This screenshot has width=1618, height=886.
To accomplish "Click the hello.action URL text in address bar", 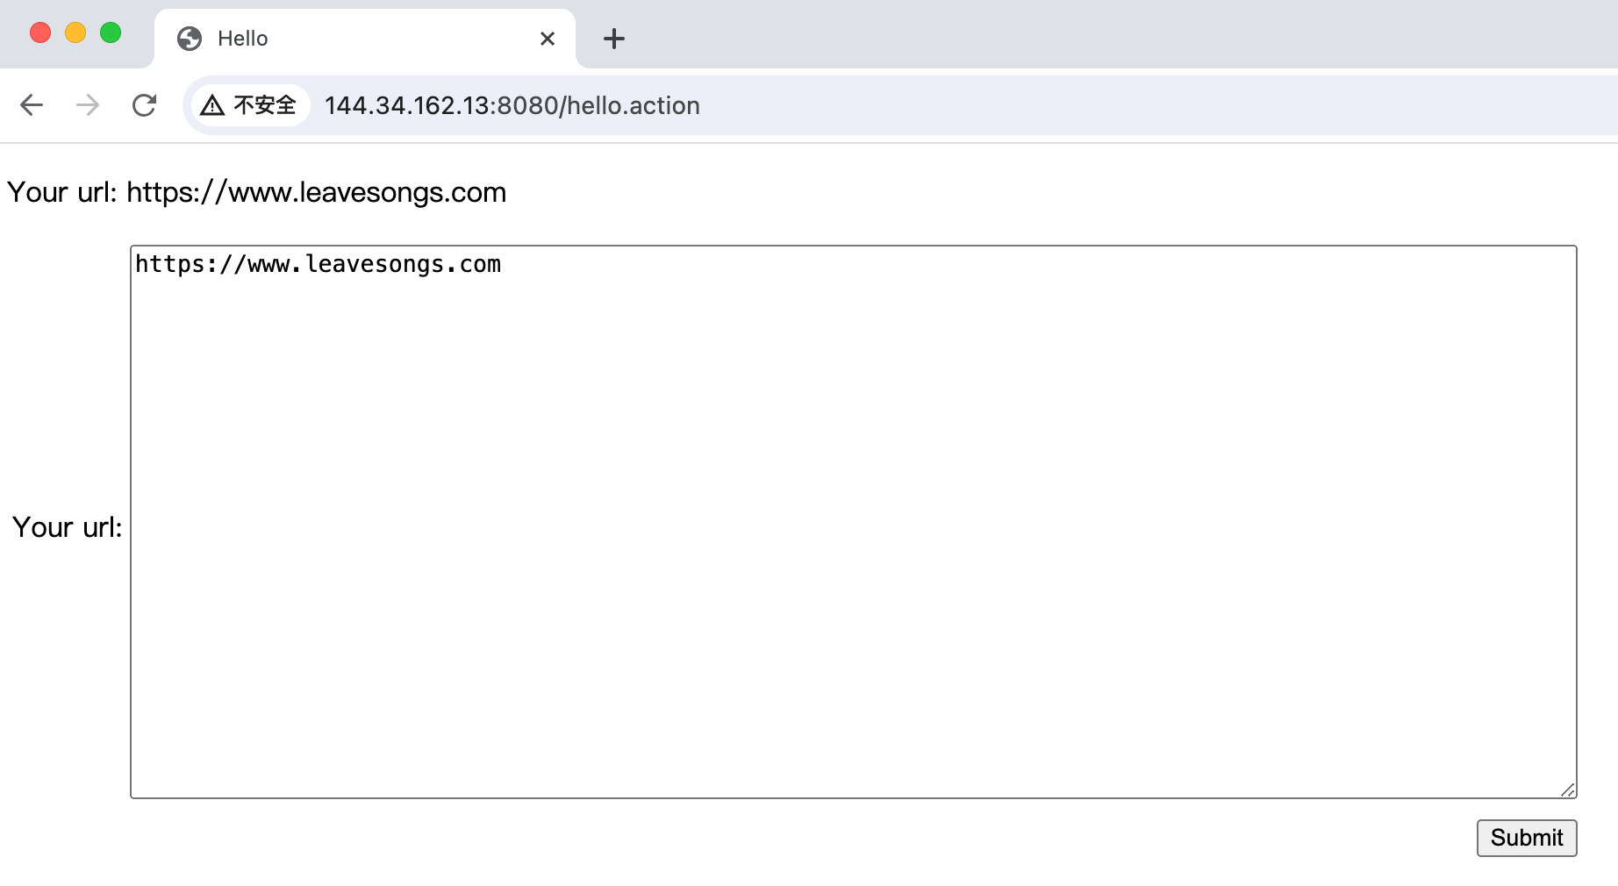I will 512,105.
